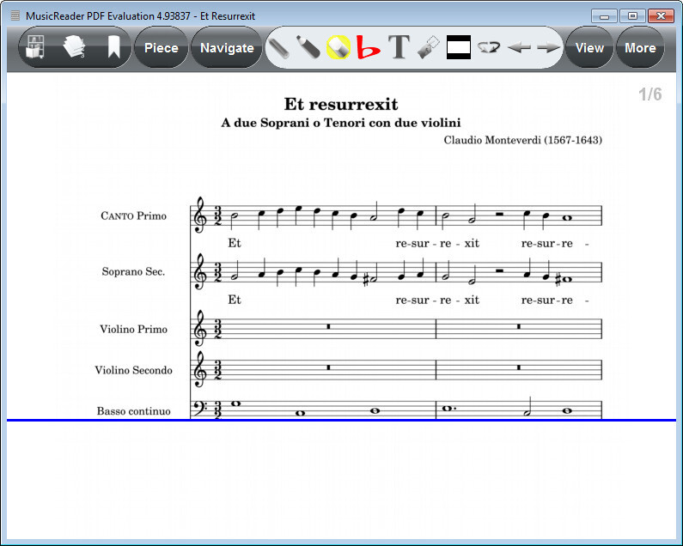Click the 'Violino Secondo' staff label
Viewport: 683px width, 546px height.
[133, 370]
